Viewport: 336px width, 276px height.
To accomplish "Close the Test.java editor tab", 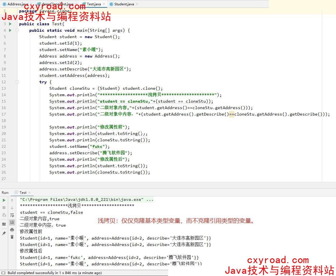I will 104,4.
